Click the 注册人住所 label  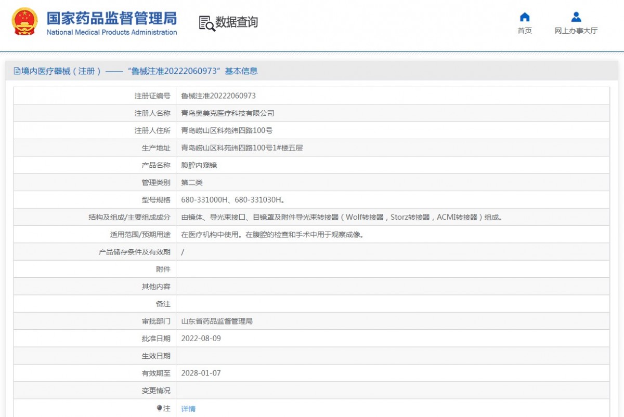click(152, 131)
